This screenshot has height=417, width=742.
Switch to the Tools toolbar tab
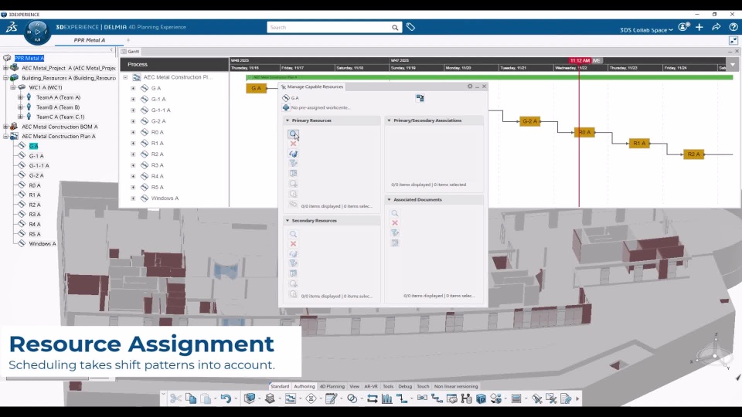click(x=388, y=386)
